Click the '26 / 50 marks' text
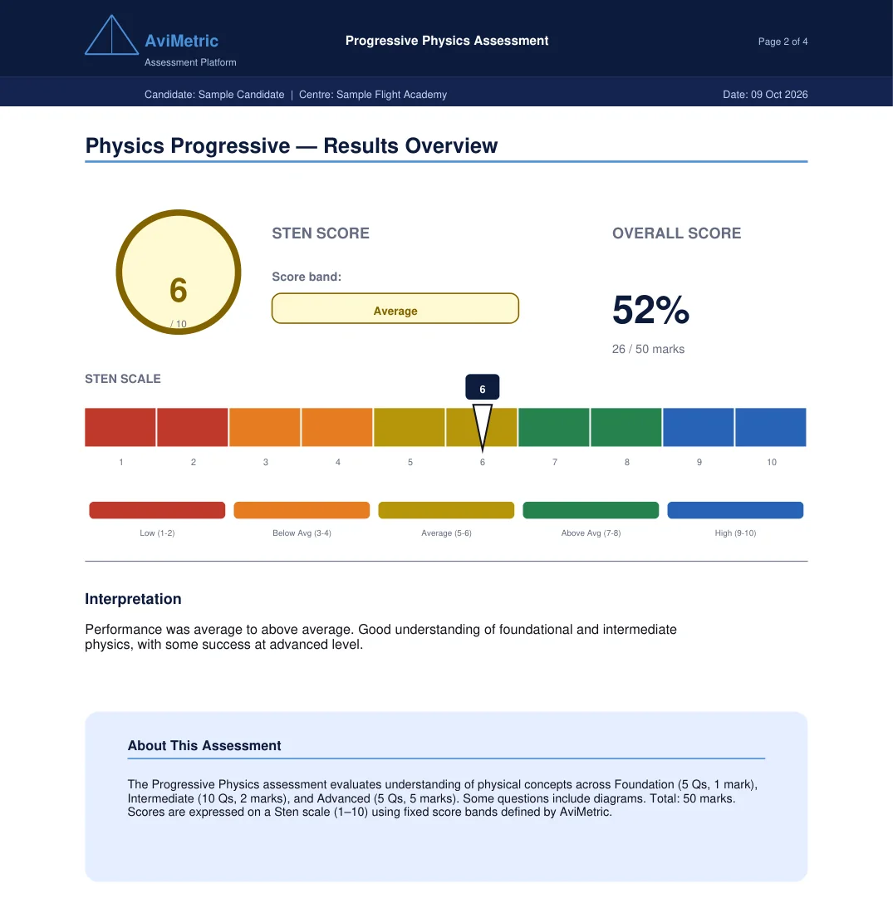The image size is (893, 913). click(648, 349)
